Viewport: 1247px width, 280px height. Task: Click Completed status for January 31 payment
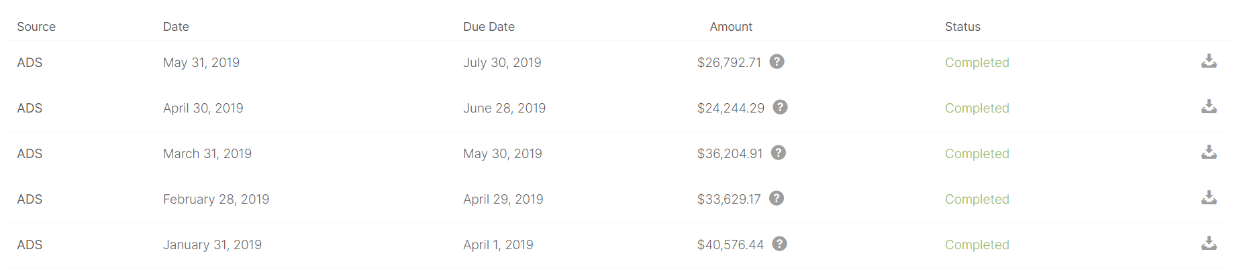(x=977, y=245)
